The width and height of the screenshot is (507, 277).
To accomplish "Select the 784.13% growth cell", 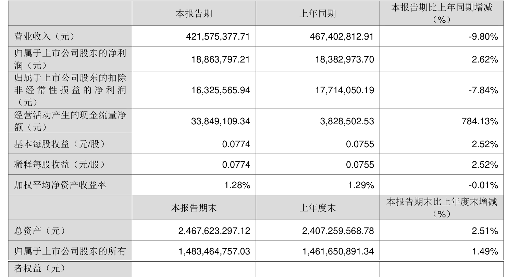I will tap(482, 121).
